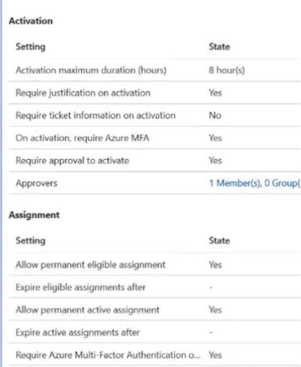301x367 pixels.
Task: Click State column header in Activation table
Action: pyautogui.click(x=219, y=47)
